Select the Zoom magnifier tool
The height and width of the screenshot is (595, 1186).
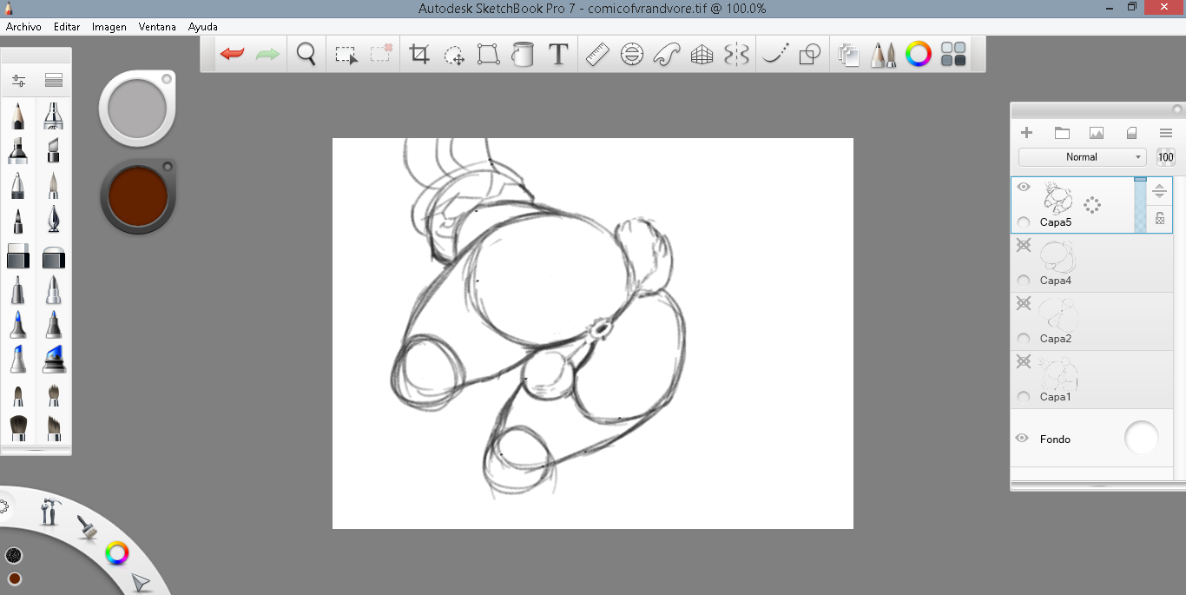coord(306,55)
